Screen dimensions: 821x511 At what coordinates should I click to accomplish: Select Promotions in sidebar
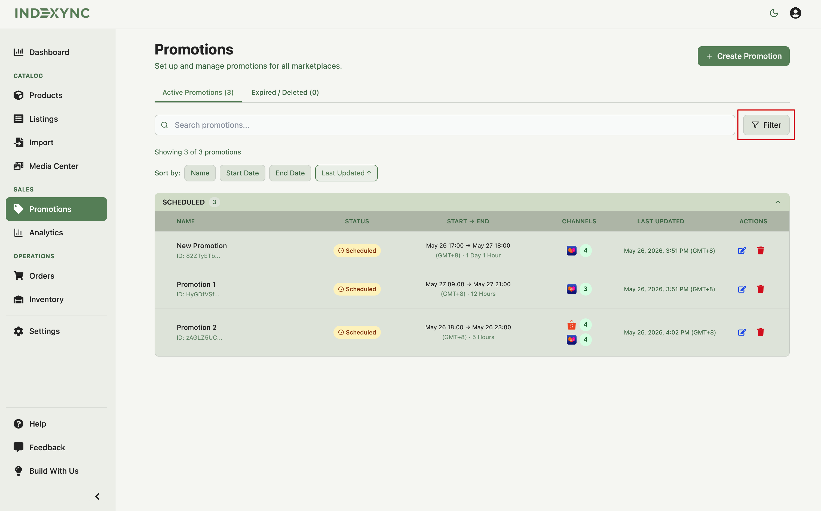[x=56, y=209]
